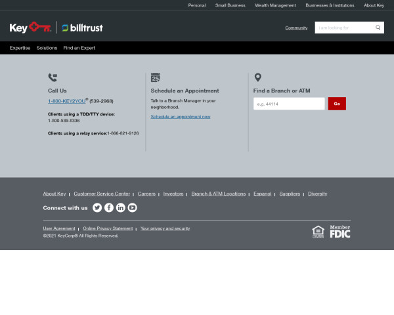Click 'Find a Branch or ATM' heading
The image size is (394, 315).
[x=282, y=91]
